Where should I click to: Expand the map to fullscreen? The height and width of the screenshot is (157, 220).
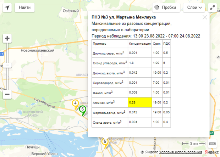pos(213,7)
